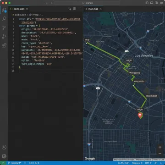Click the destination coordinates line in code

49,33
